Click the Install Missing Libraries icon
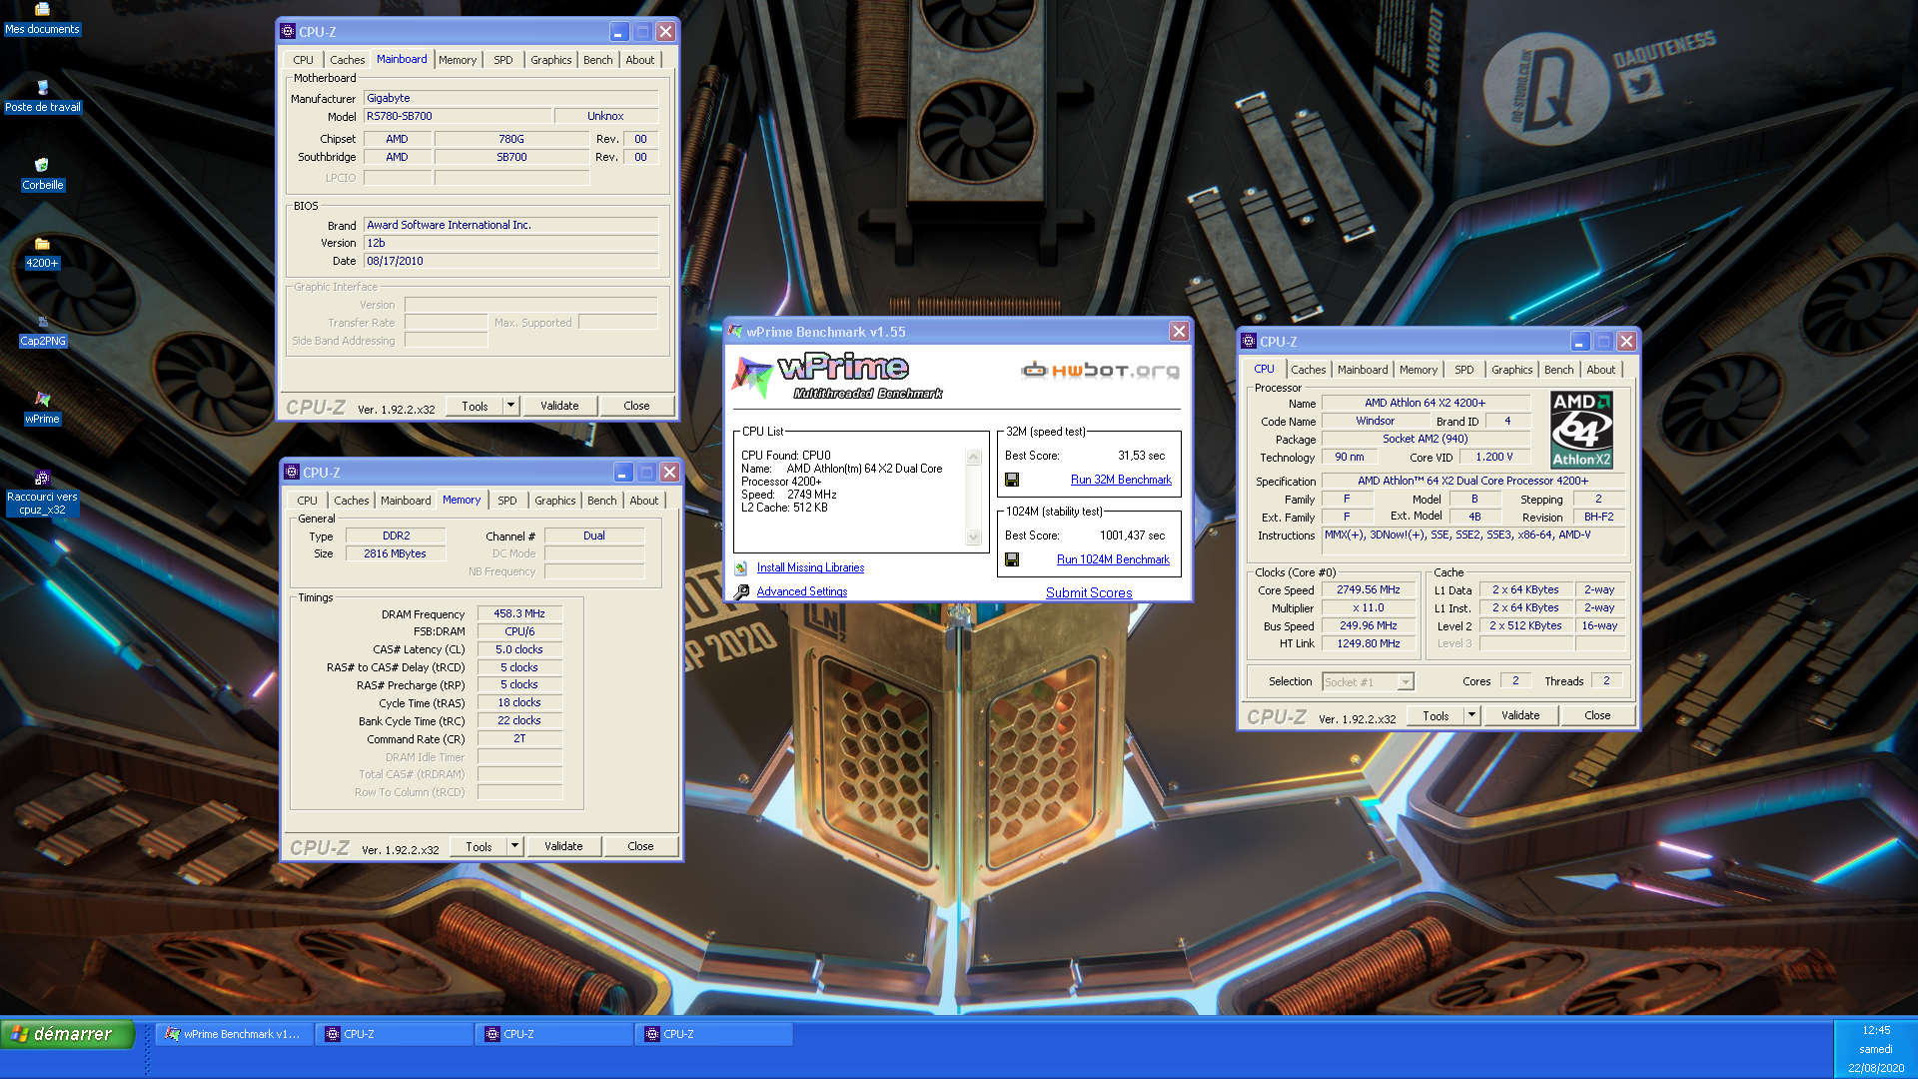This screenshot has width=1918, height=1079. pyautogui.click(x=741, y=568)
